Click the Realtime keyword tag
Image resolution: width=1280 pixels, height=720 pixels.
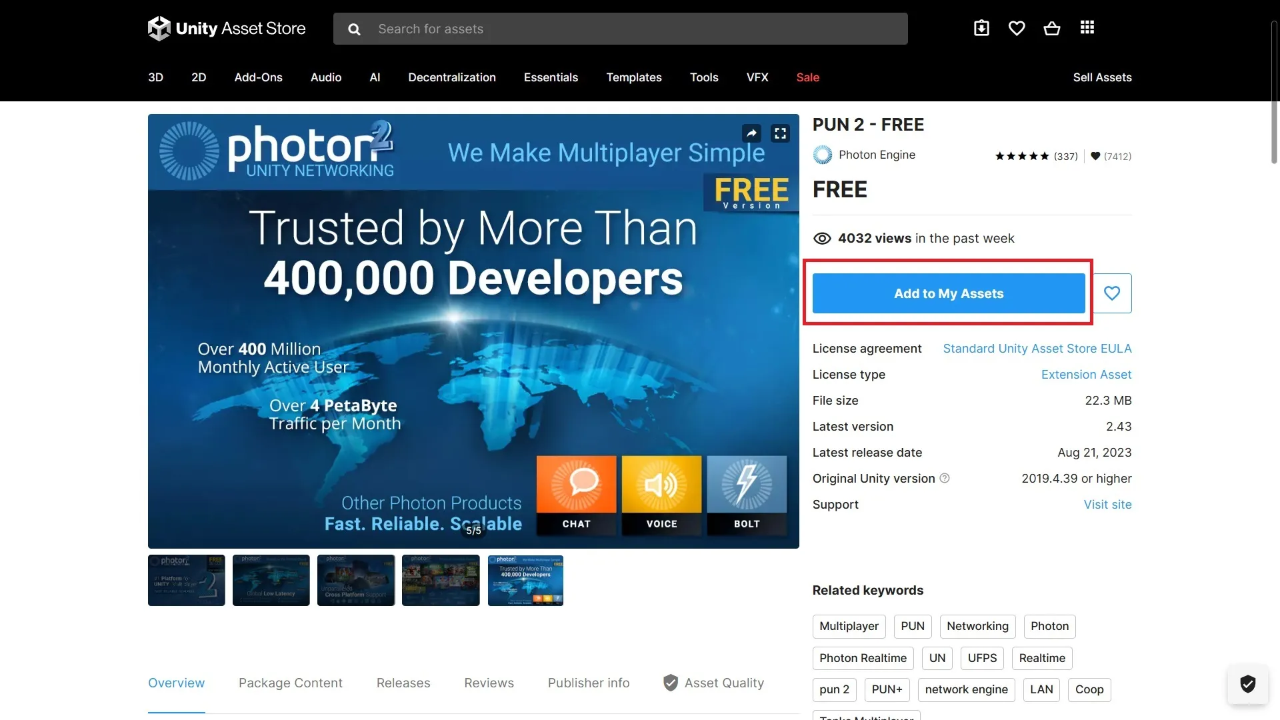coord(1042,658)
